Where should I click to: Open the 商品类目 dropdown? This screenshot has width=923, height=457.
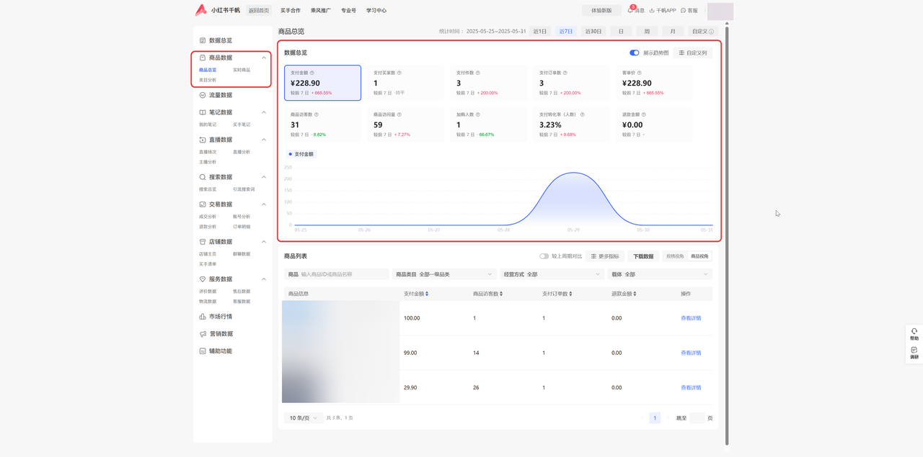coord(444,274)
